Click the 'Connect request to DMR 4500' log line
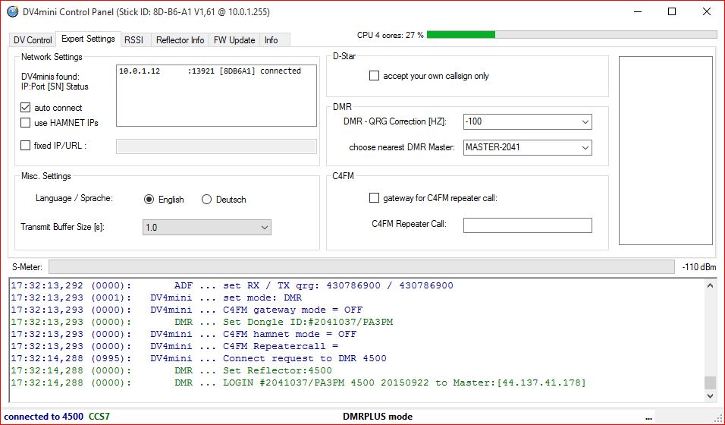Image resolution: width=725 pixels, height=425 pixels. coord(199,358)
